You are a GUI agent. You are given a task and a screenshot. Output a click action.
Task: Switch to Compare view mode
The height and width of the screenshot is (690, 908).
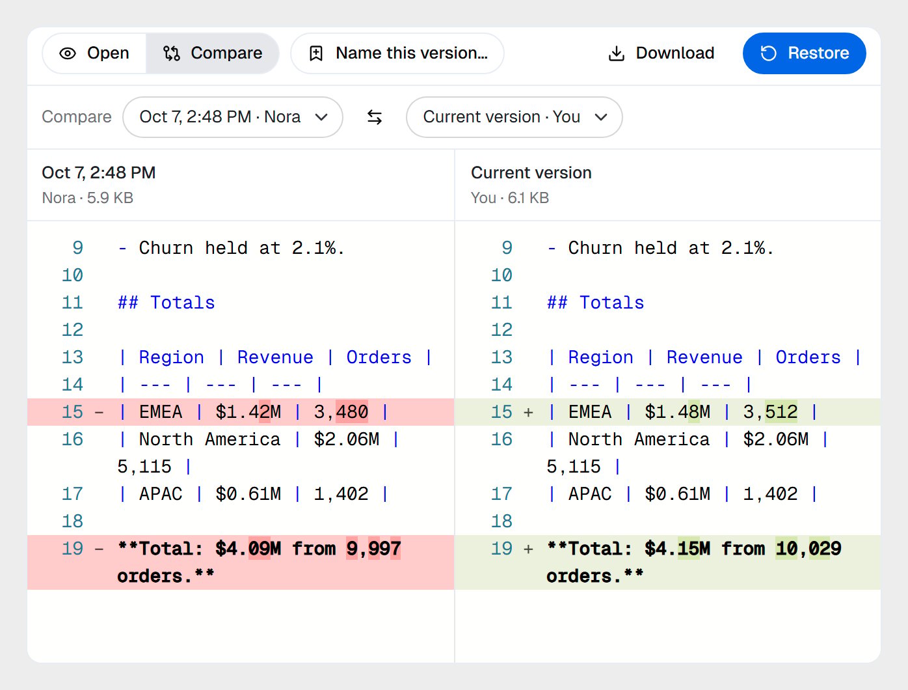tap(213, 53)
